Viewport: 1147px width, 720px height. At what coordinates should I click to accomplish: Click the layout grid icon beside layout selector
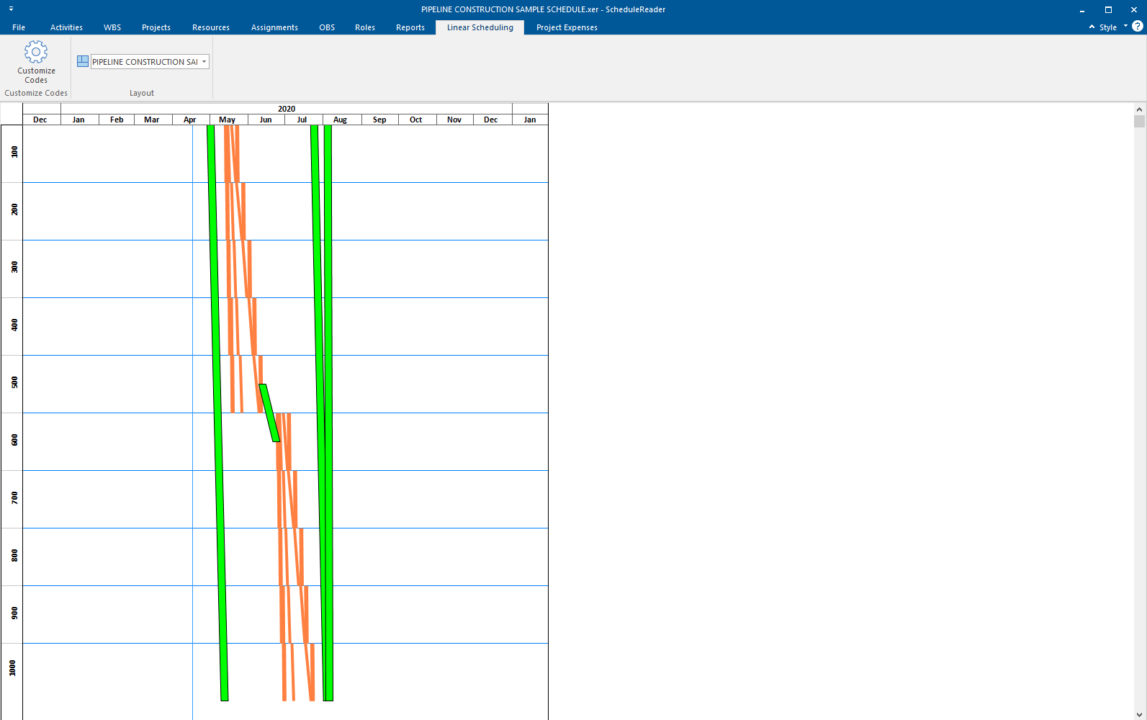click(x=83, y=62)
